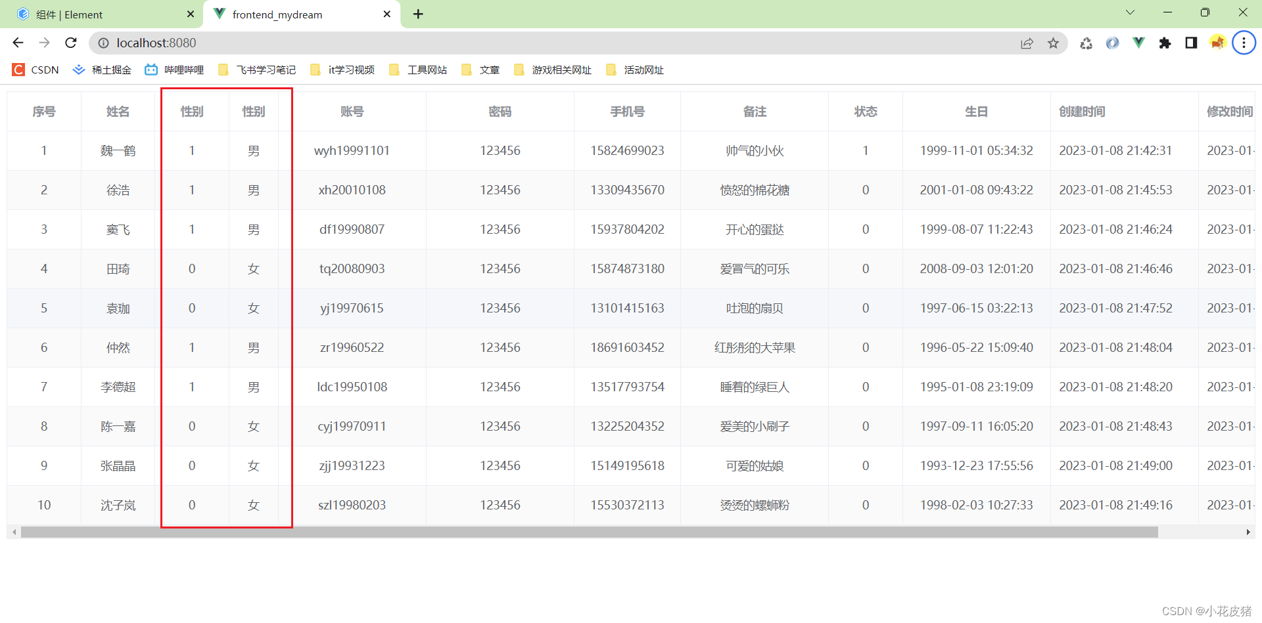View site information icon in address bar
1262x623 pixels.
(103, 43)
